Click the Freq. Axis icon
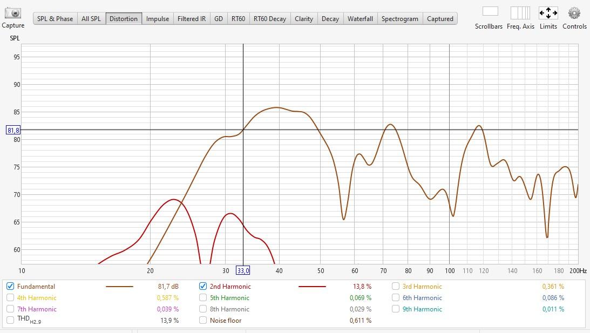This screenshot has height=333, width=590. 520,12
